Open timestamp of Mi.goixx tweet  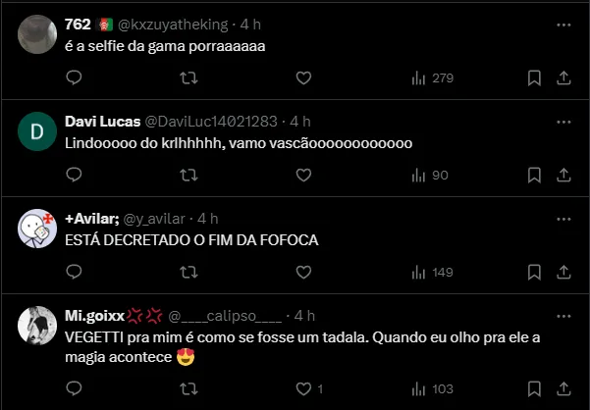click(x=304, y=315)
